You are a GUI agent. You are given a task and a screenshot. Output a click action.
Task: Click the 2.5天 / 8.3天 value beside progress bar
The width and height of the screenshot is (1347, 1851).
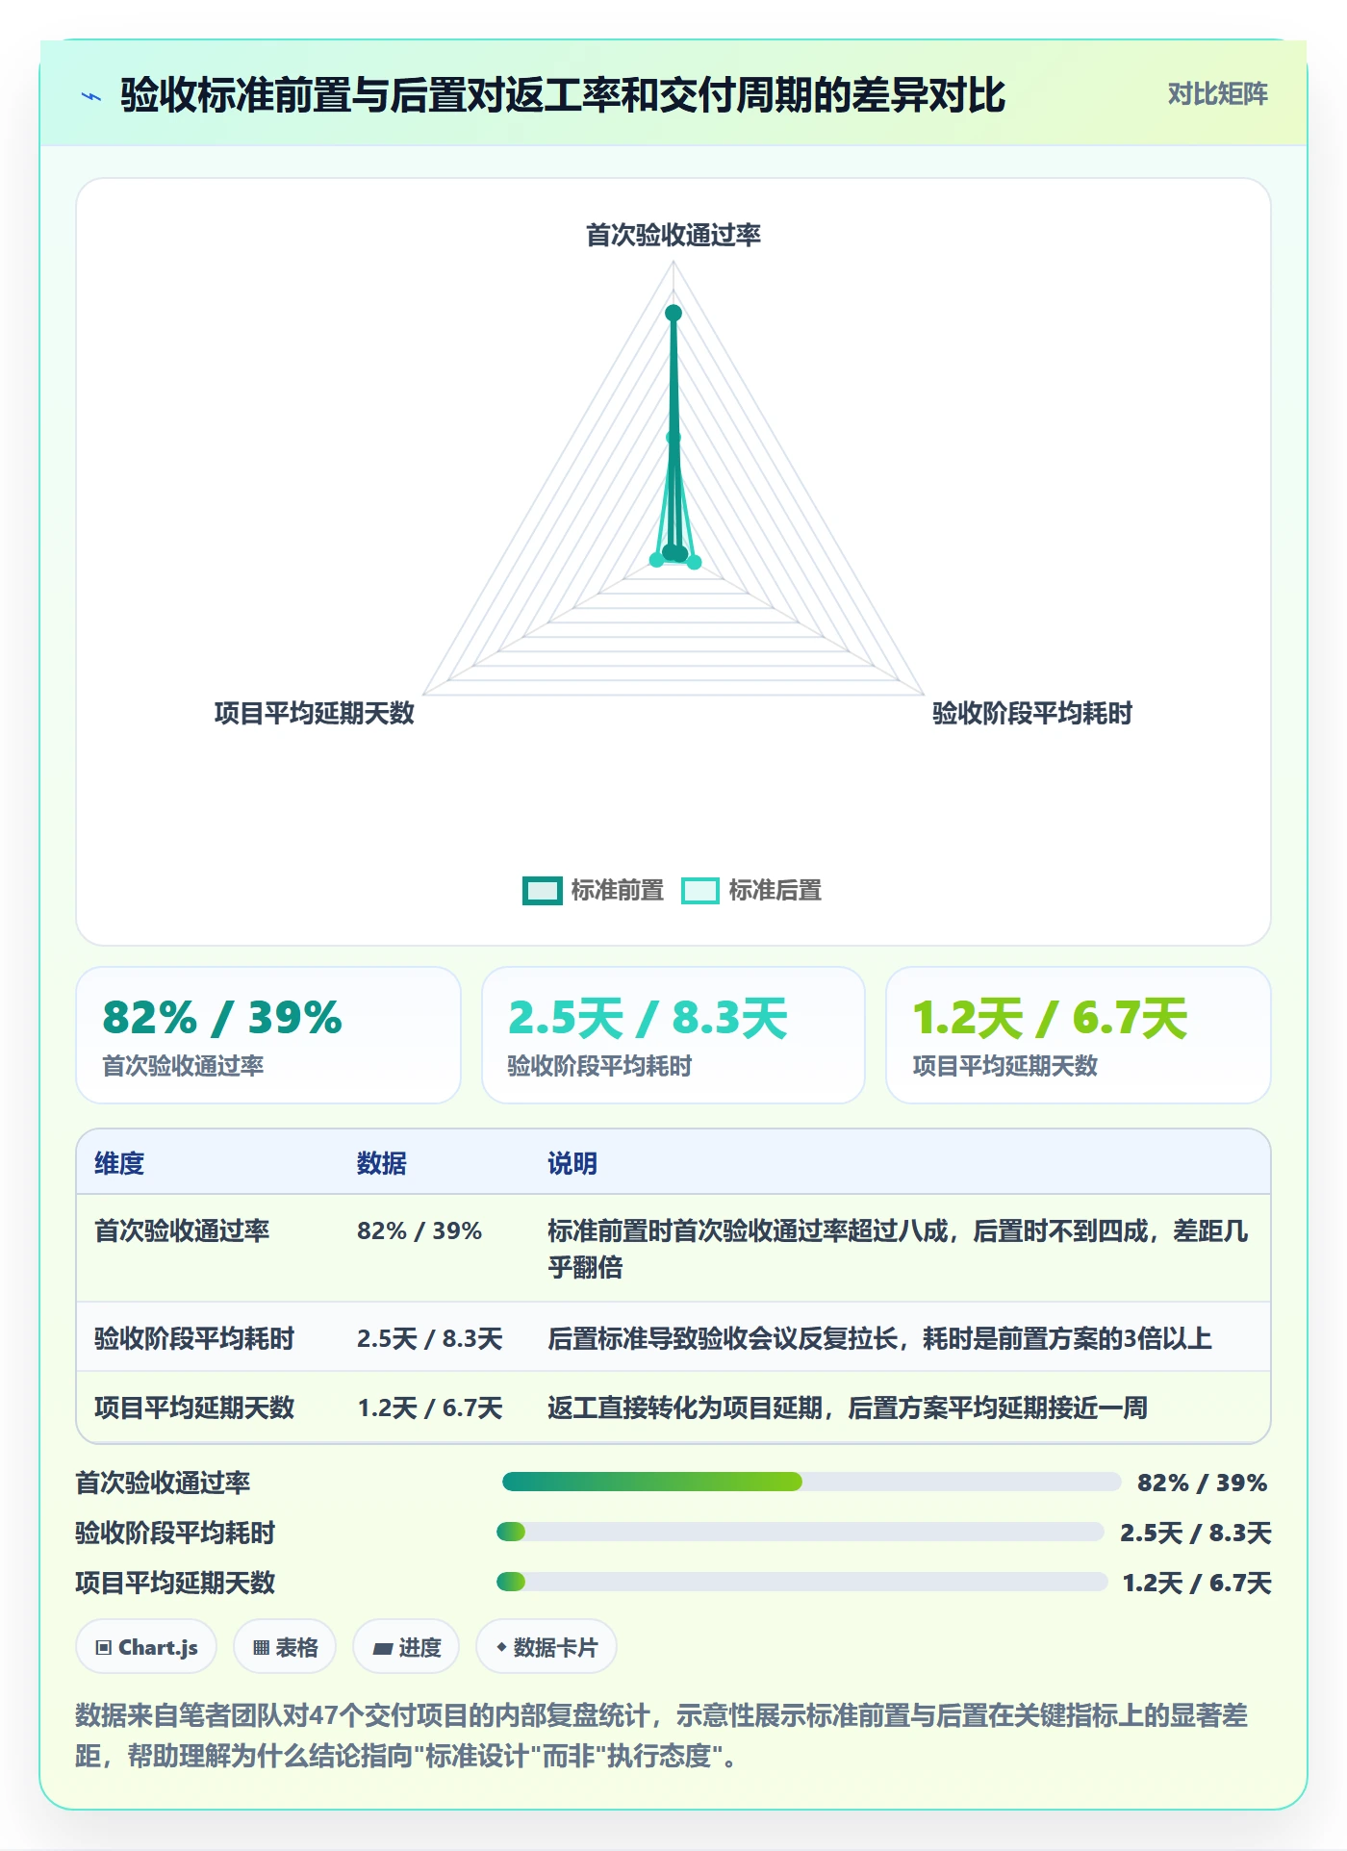(1195, 1533)
